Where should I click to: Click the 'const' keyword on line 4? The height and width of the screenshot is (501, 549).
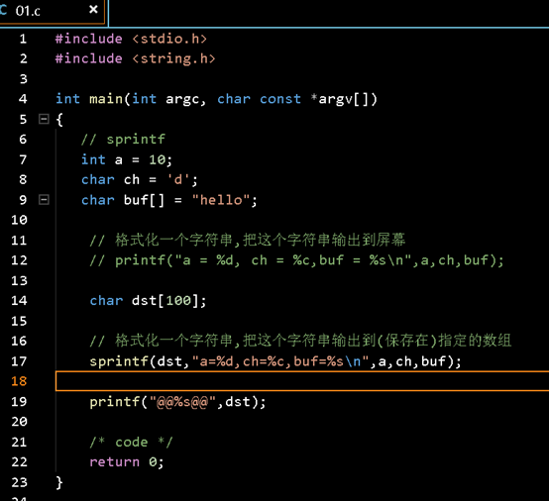pyautogui.click(x=280, y=99)
